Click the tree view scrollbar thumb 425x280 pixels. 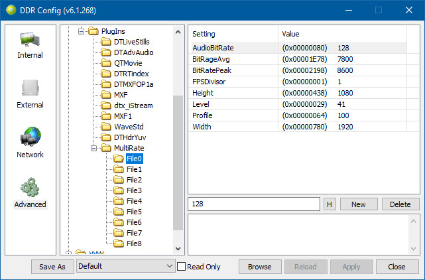178,163
